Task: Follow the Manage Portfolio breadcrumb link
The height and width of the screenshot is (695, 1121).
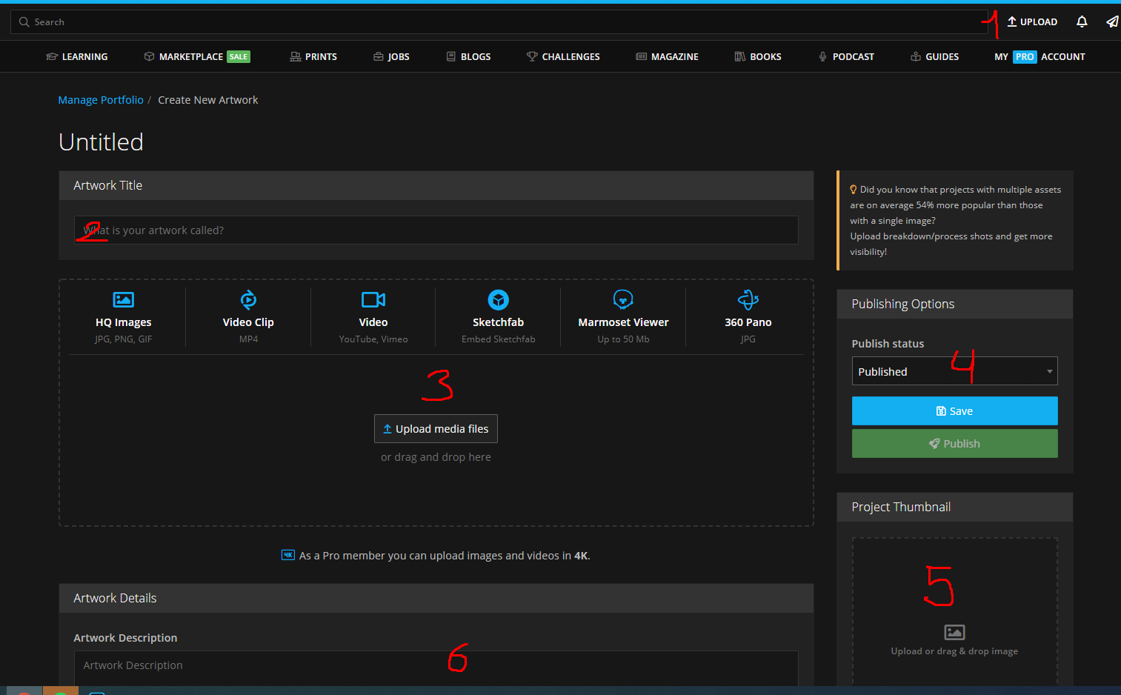Action: 101,100
